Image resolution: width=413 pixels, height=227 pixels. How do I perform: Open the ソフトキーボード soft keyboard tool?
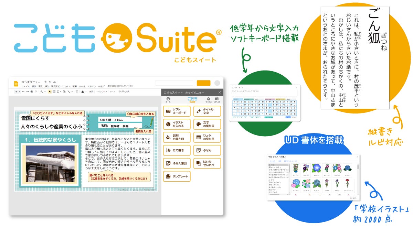177,112
